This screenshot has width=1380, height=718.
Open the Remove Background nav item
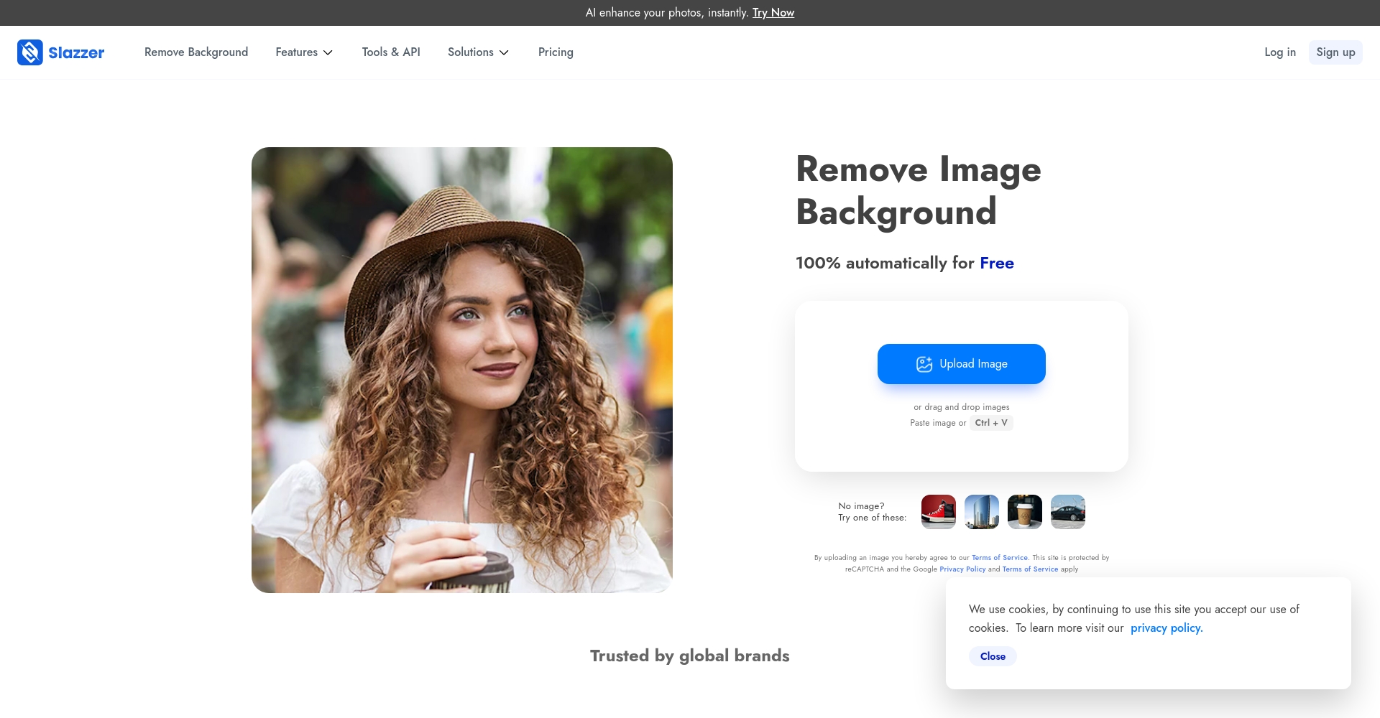coord(196,52)
